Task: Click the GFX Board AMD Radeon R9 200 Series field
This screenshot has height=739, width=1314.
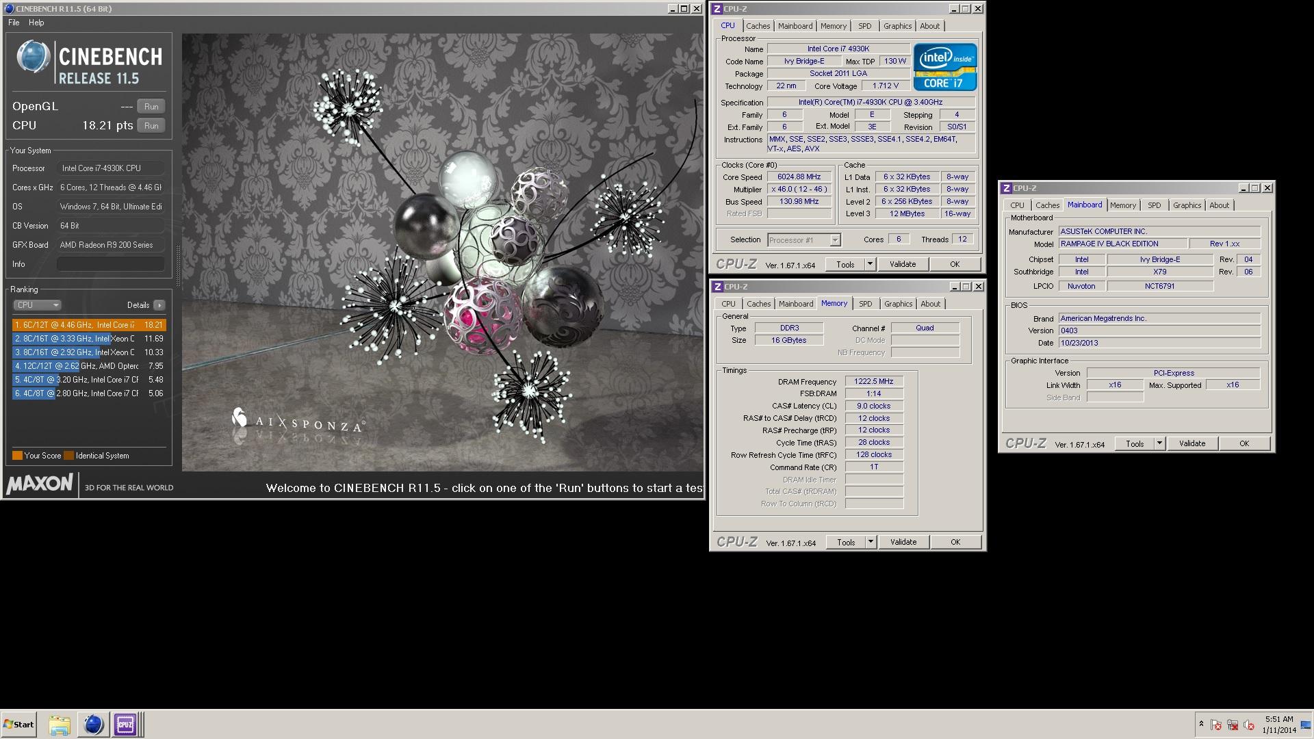Action: point(110,245)
